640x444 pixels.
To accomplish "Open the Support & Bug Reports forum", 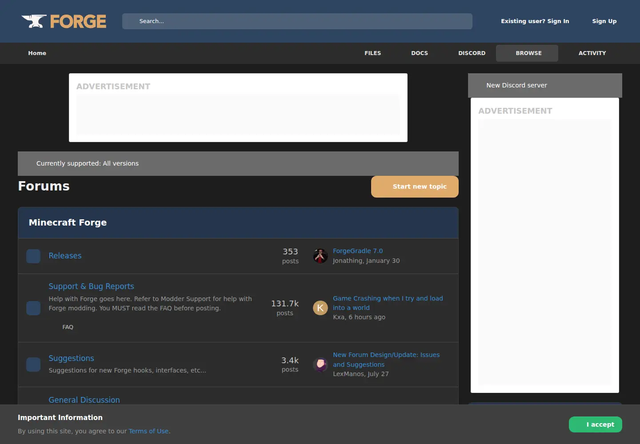I will pos(91,286).
